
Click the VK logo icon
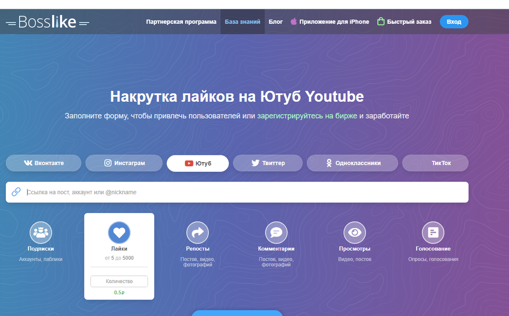[x=28, y=163]
